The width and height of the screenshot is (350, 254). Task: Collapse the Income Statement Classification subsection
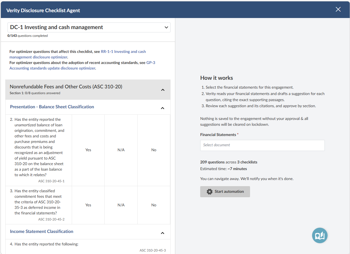click(x=163, y=233)
